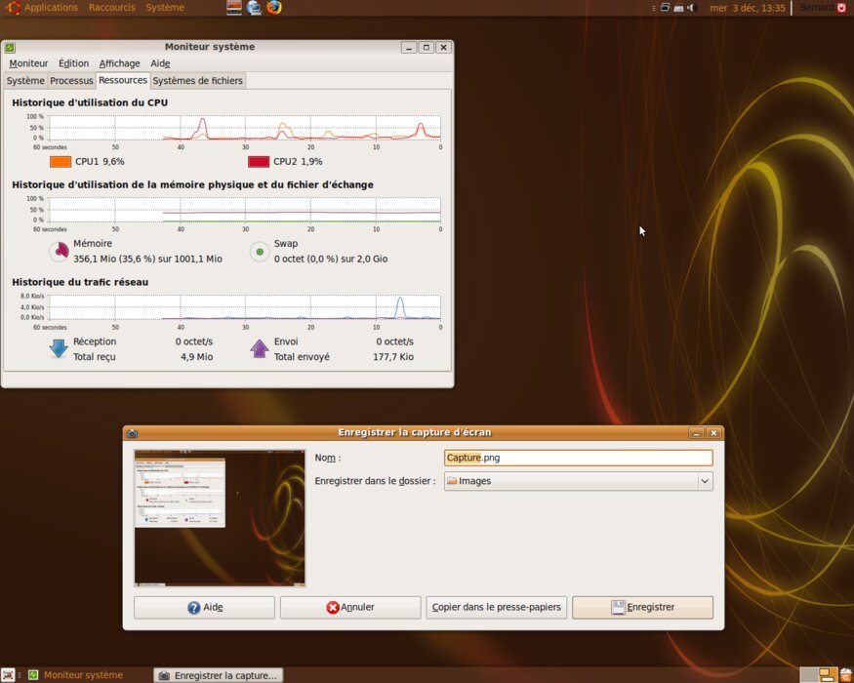Click the show desktop icon in bottom panel
This screenshot has width=854, height=683.
[8, 674]
